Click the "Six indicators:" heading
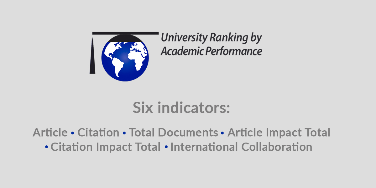Viewport: 376px width, 188px height. 181,108
